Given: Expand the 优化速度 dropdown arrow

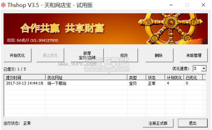Looking at the screenshot, I should 204,68.
